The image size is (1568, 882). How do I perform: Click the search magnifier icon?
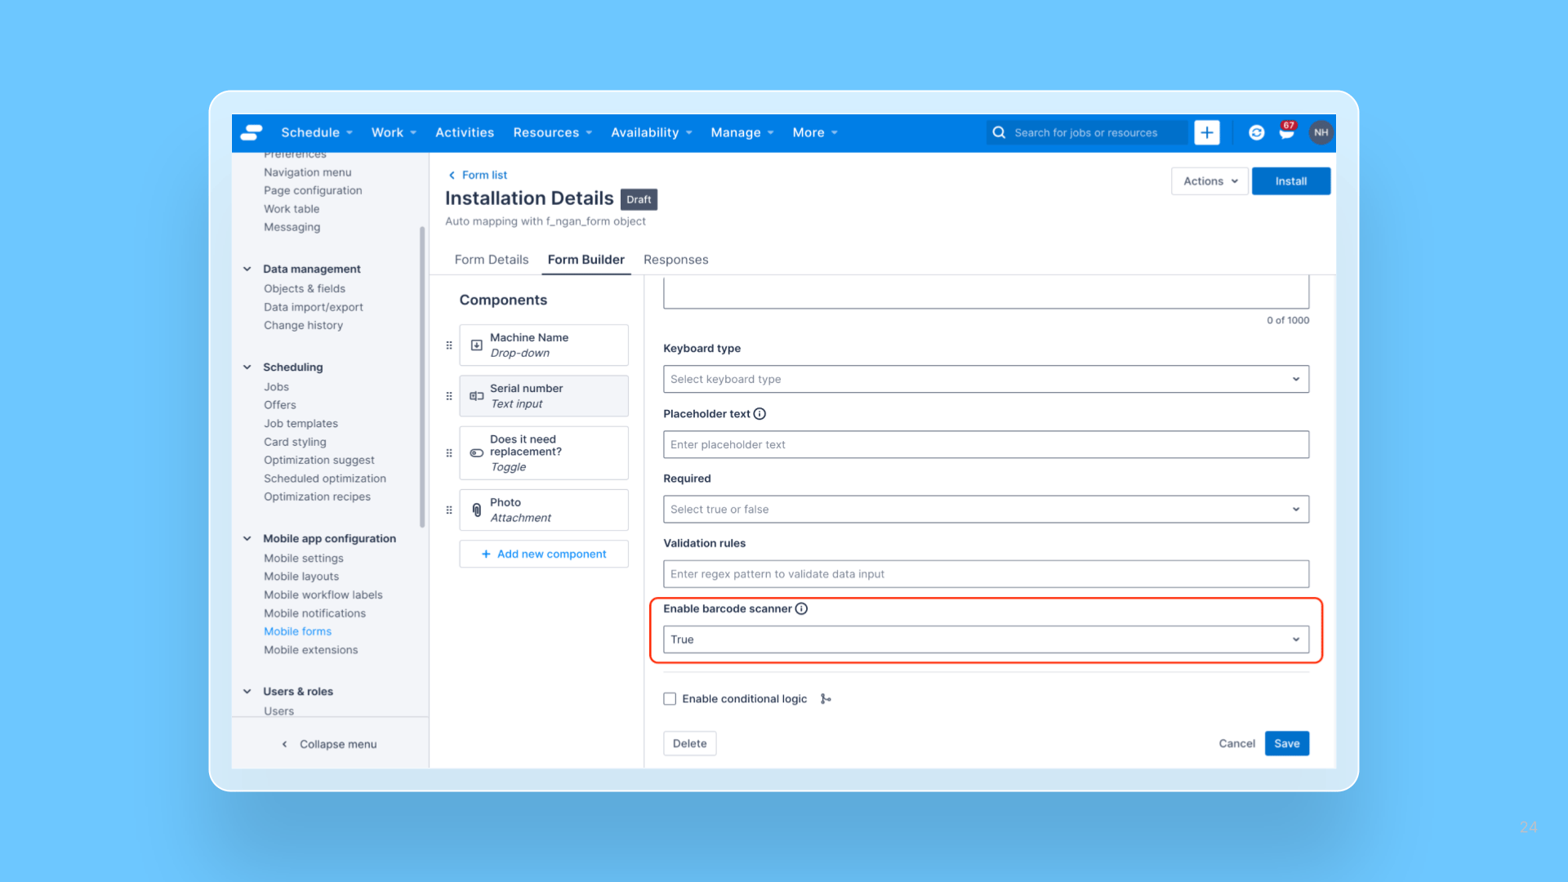pyautogui.click(x=999, y=132)
